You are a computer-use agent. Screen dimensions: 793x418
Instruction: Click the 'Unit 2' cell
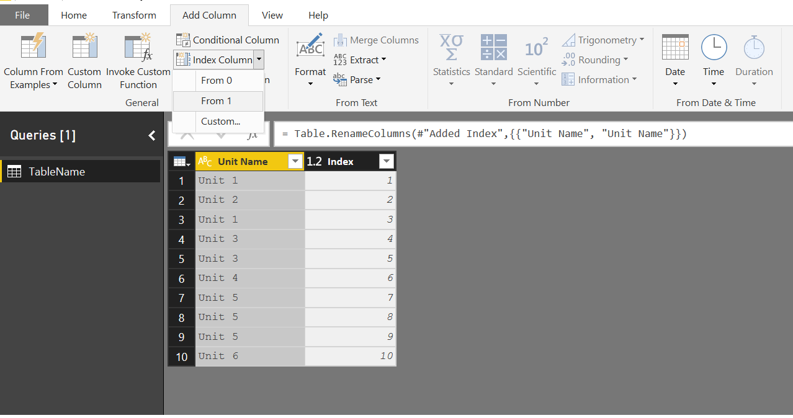tap(250, 200)
